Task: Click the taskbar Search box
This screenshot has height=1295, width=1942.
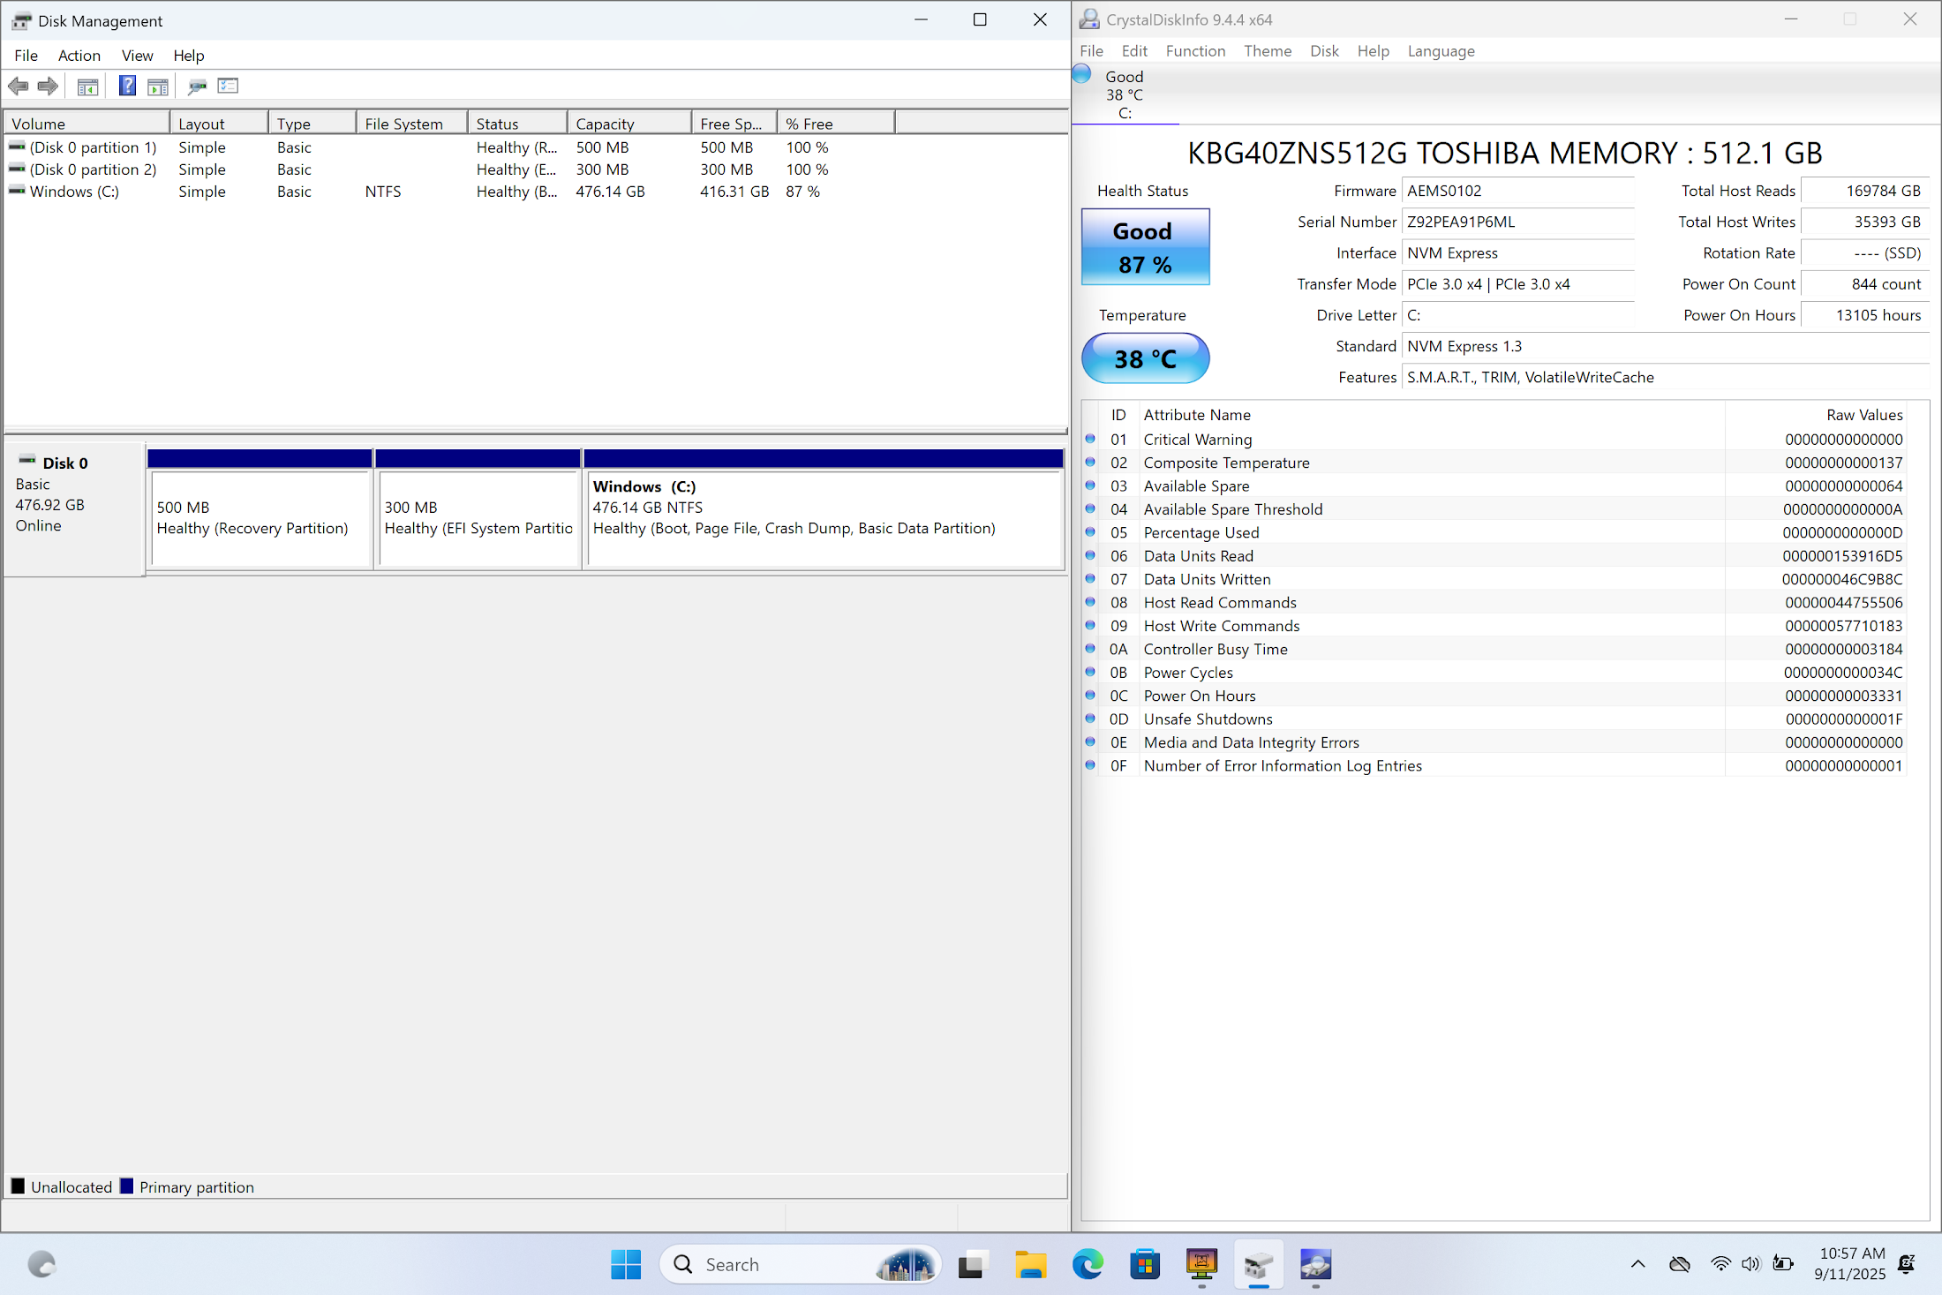Action: [799, 1264]
